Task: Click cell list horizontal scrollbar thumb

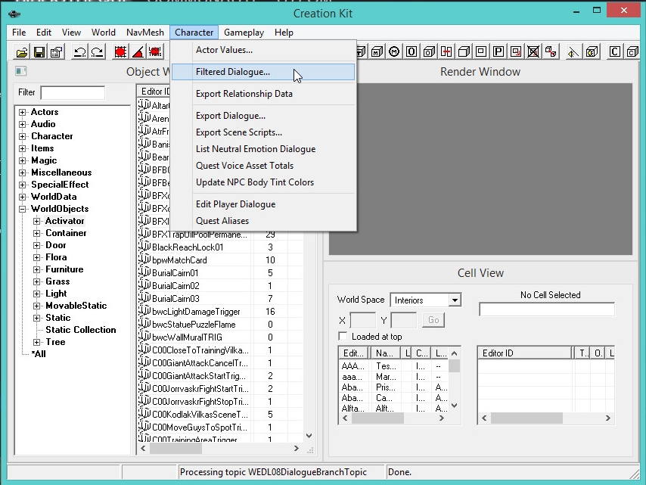Action: [x=377, y=418]
